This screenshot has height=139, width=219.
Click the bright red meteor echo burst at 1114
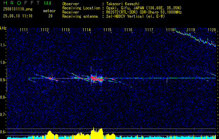pos(97,79)
